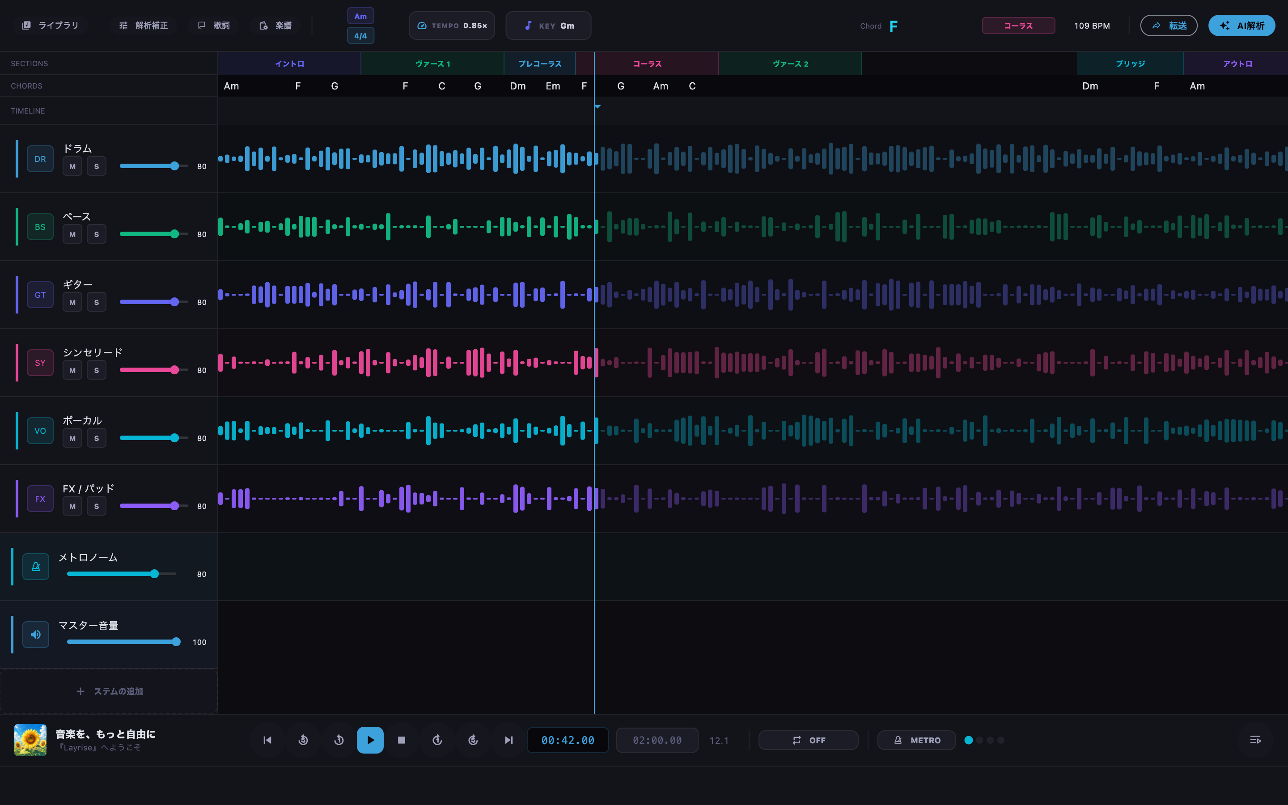Click the total duration 02:00.00 field

pos(657,740)
